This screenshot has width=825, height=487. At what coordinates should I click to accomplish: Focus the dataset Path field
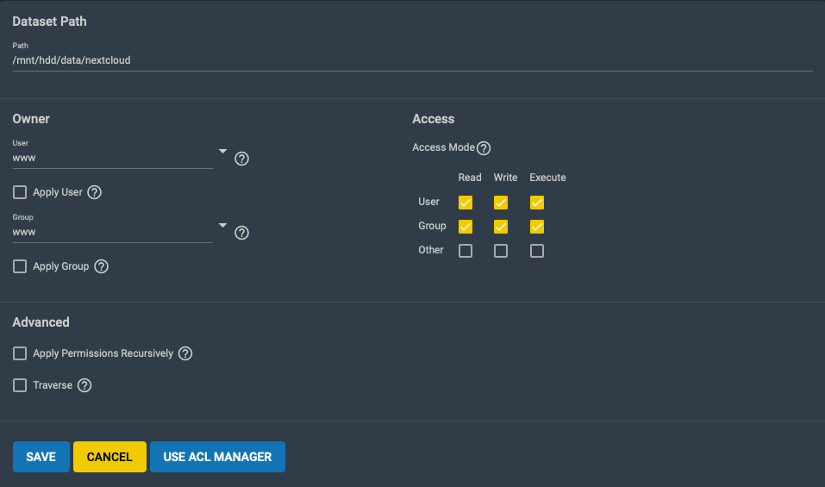coord(412,60)
